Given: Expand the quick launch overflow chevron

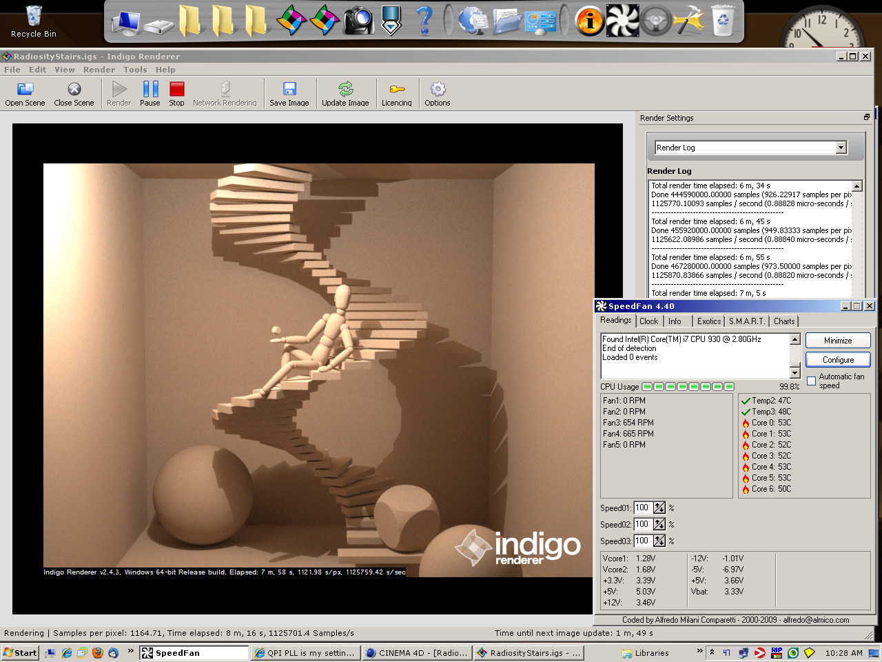Looking at the screenshot, I should click(130, 650).
